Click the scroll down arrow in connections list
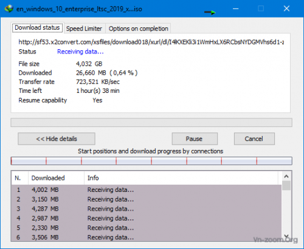The width and height of the screenshot is (304, 249). (x=286, y=236)
